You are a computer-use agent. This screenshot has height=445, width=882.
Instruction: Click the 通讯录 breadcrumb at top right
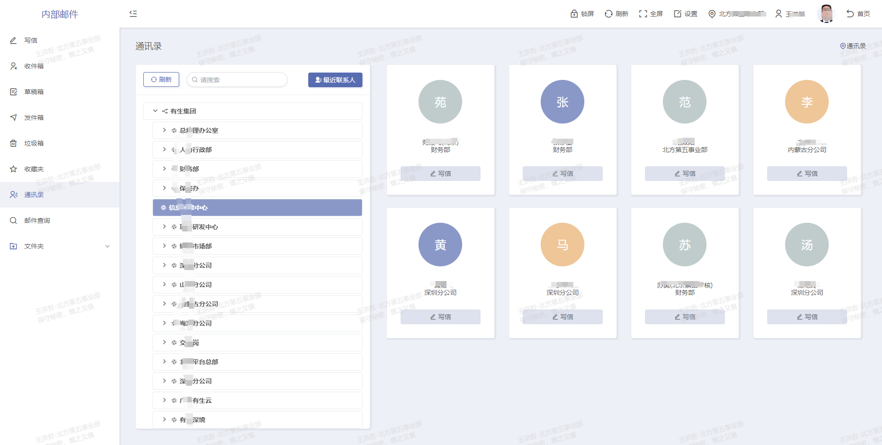(x=853, y=46)
